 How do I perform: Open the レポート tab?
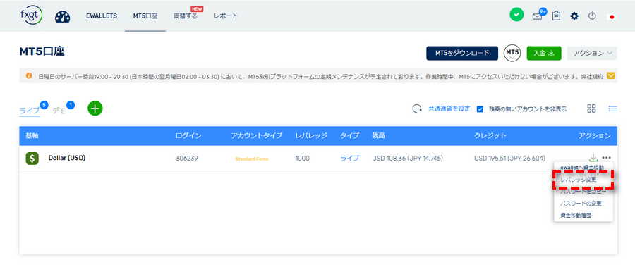[x=226, y=16]
